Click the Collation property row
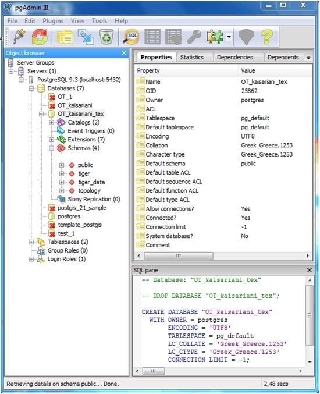 (223, 145)
